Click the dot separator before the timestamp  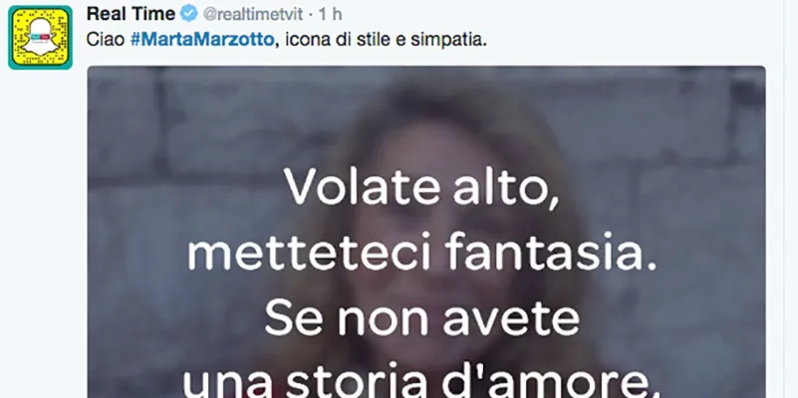[x=311, y=15]
